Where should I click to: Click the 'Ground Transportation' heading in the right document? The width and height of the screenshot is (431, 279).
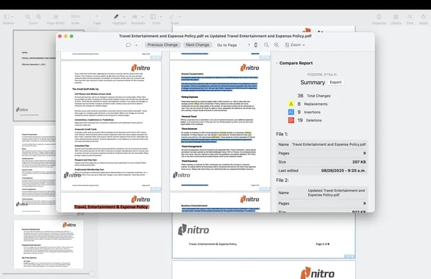192,74
